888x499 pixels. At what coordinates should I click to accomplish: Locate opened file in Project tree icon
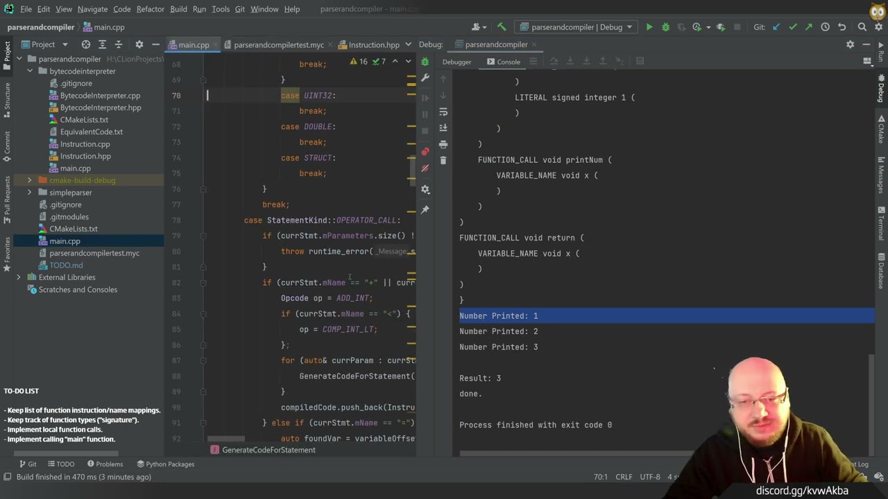[x=86, y=44]
